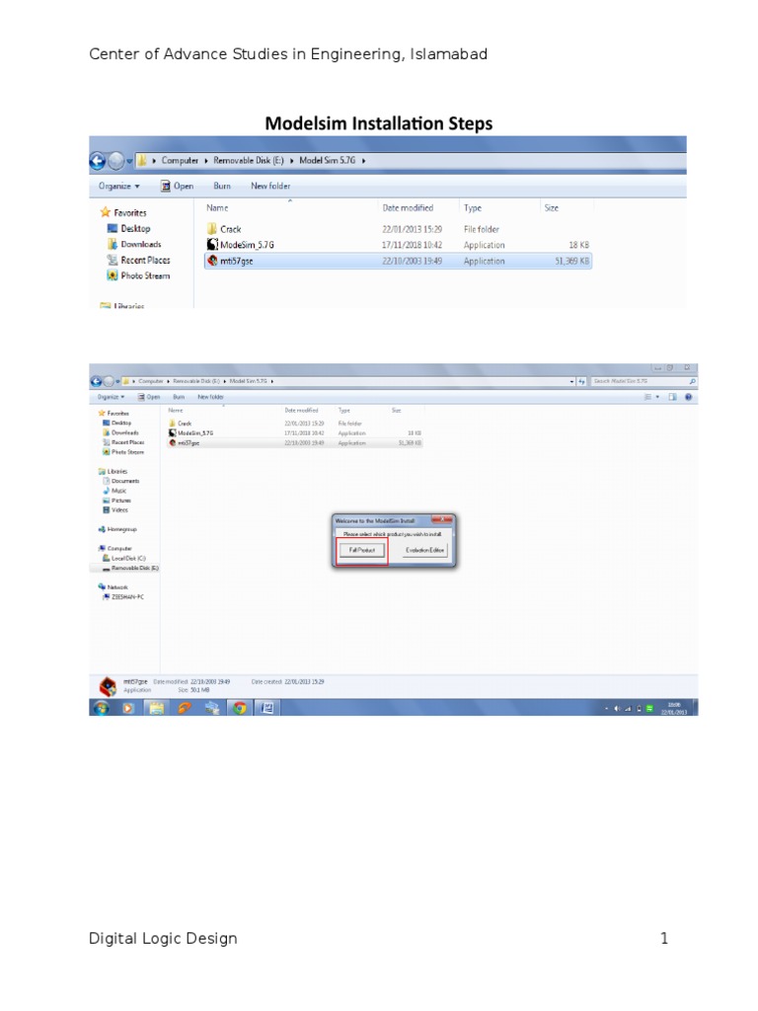Open change-view dropdown in lower Explorer toolbar

657,397
